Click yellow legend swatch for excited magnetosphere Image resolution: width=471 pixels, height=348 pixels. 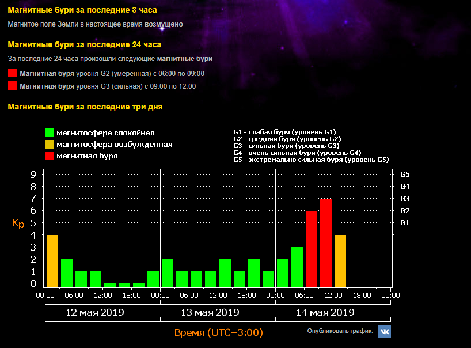[50, 145]
